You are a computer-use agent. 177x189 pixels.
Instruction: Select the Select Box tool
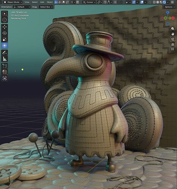(5, 14)
